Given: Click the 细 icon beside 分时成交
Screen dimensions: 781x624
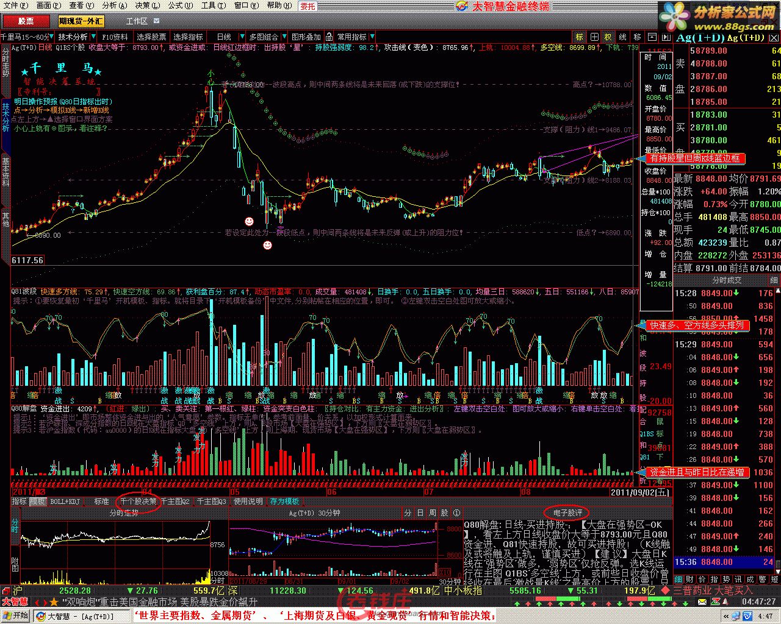Looking at the screenshot, I should pos(774,280).
